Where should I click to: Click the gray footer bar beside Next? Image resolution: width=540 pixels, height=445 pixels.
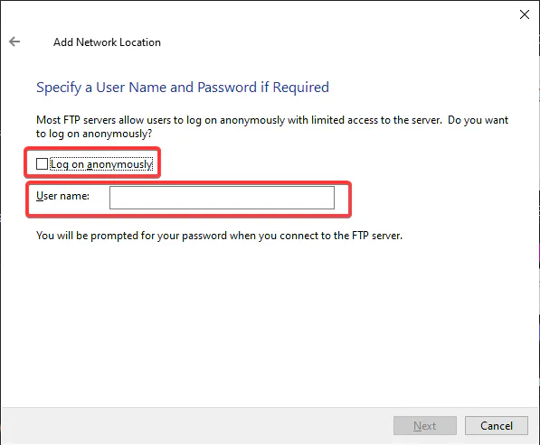pos(196,426)
